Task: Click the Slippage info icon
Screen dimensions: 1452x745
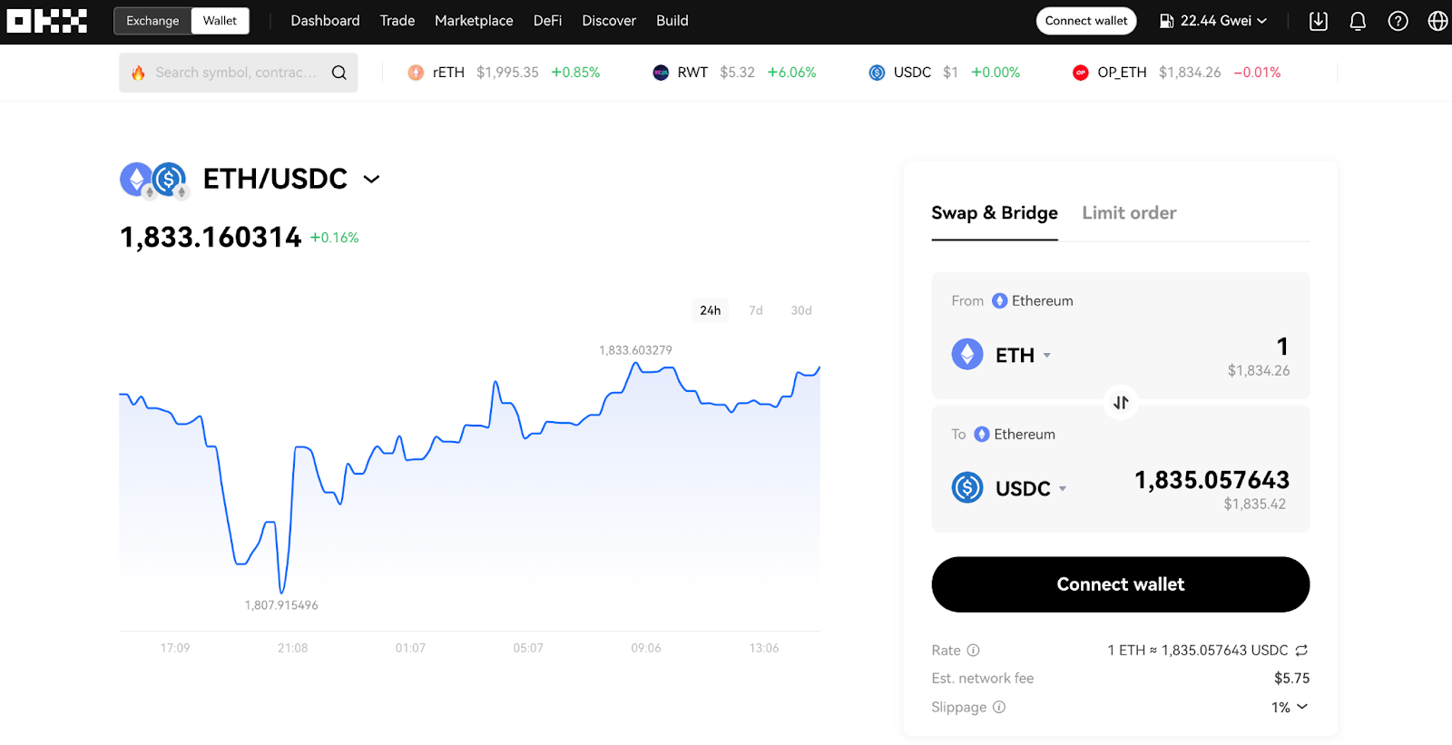Action: 999,707
